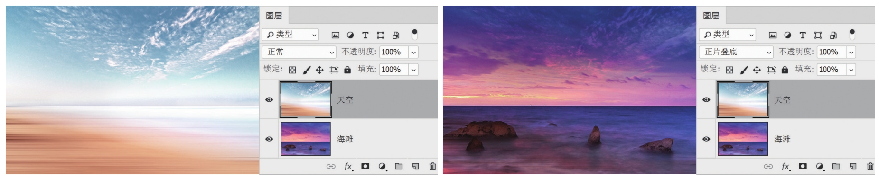Hide 天空 layer in left panel
Image resolution: width=879 pixels, height=178 pixels.
(x=269, y=100)
